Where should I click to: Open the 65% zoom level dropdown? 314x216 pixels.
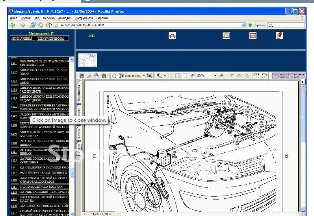[216, 76]
